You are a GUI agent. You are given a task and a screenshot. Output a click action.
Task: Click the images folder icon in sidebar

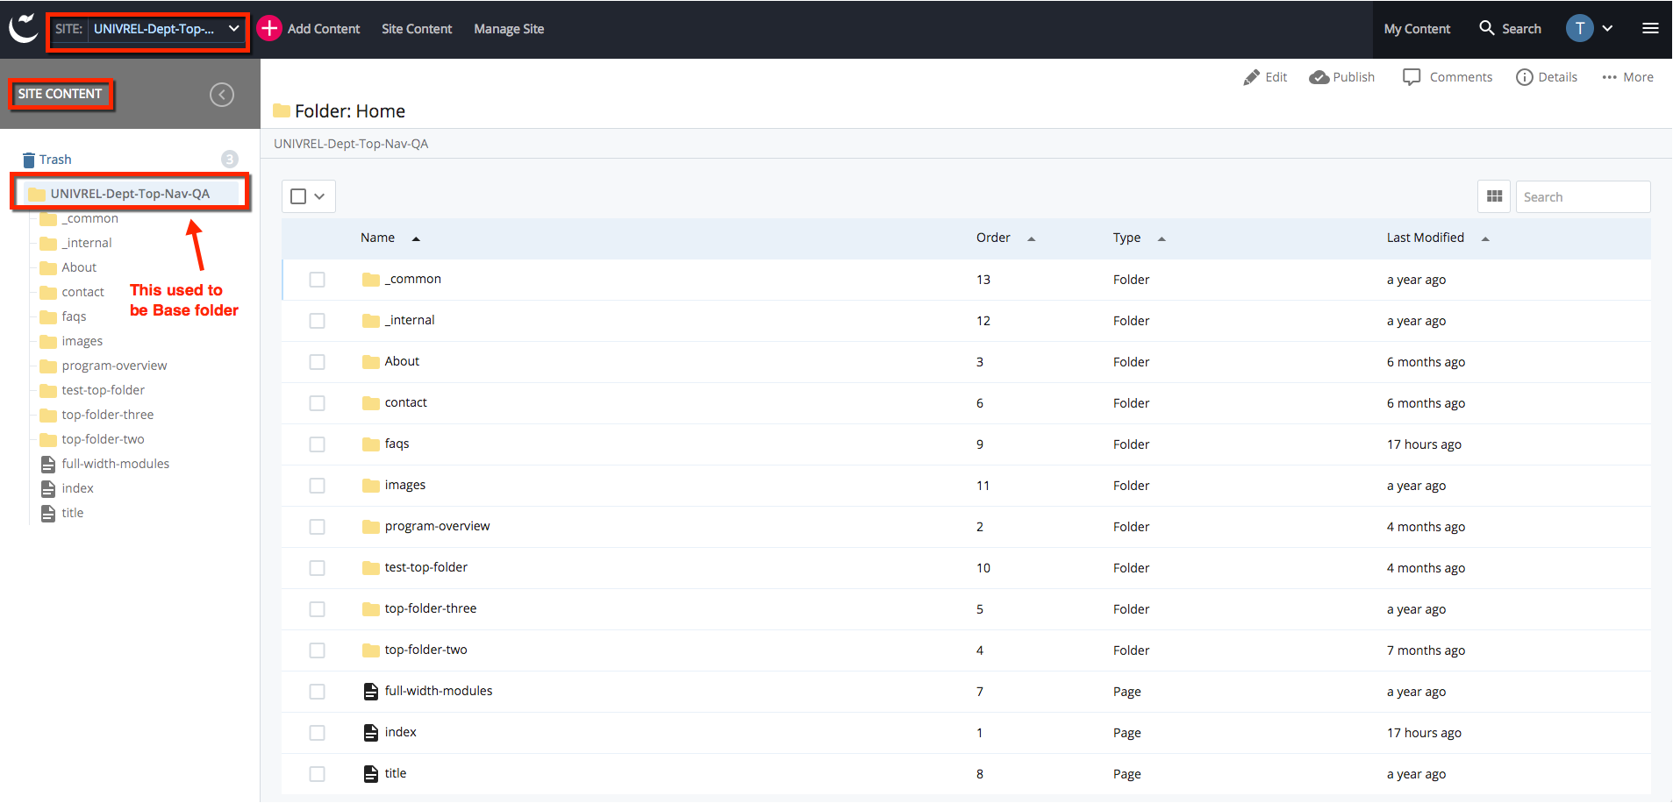pyautogui.click(x=48, y=341)
